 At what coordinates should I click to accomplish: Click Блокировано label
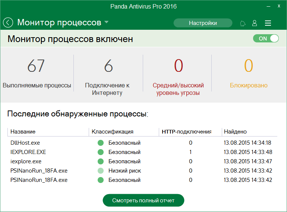(x=249, y=85)
